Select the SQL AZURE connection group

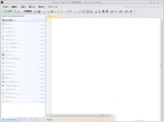click(x=24, y=47)
